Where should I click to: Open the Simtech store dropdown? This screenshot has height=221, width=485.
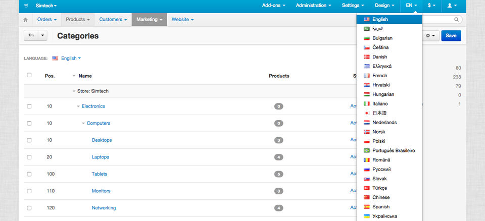click(x=46, y=6)
